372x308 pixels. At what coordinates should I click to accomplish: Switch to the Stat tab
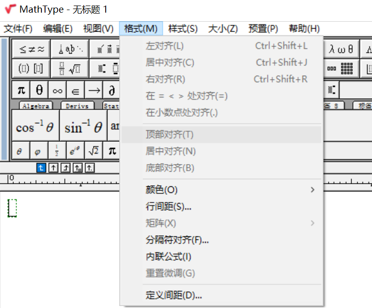111,106
